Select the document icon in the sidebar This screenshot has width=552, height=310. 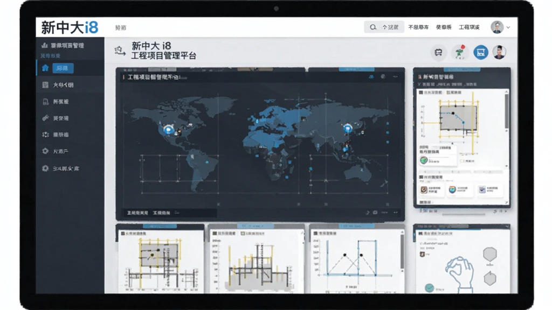click(x=45, y=102)
